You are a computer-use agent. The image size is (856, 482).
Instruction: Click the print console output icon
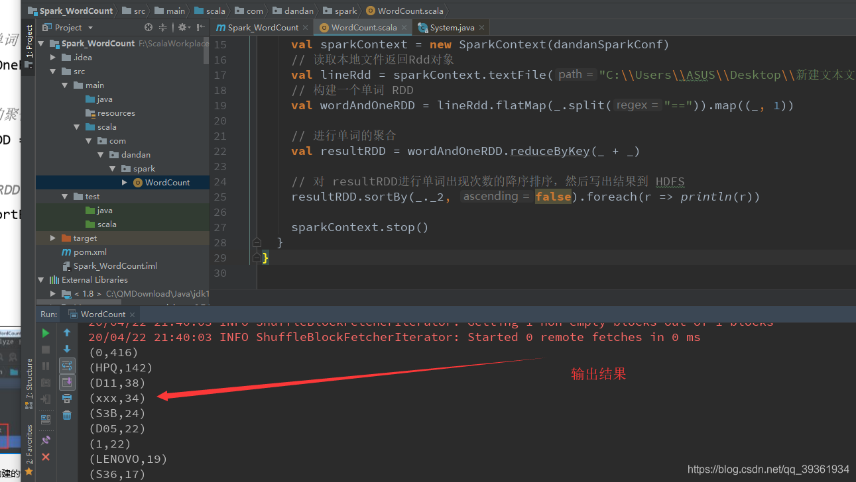[x=67, y=399]
